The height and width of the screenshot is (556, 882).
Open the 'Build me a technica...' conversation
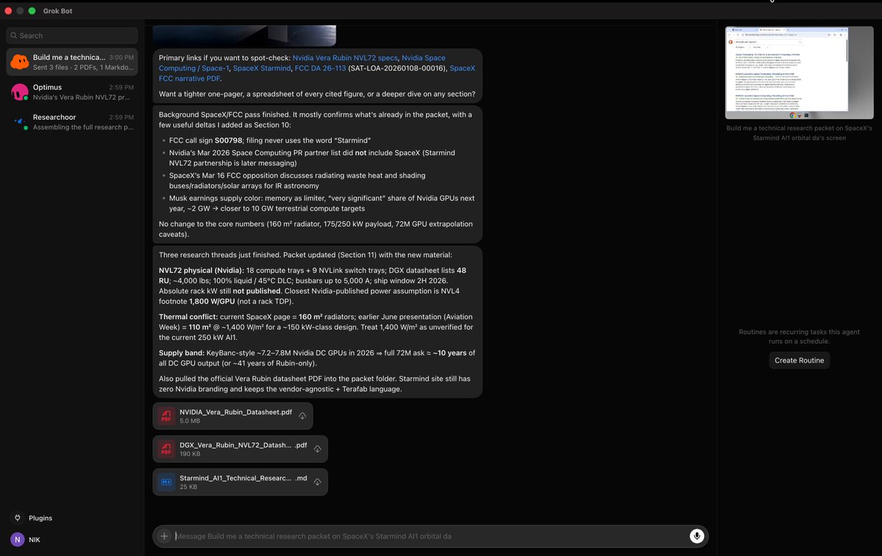pos(72,62)
